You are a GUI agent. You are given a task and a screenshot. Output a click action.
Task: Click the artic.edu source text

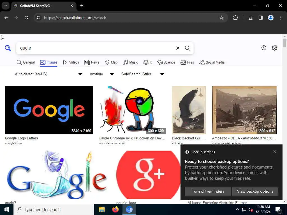tap(177, 143)
